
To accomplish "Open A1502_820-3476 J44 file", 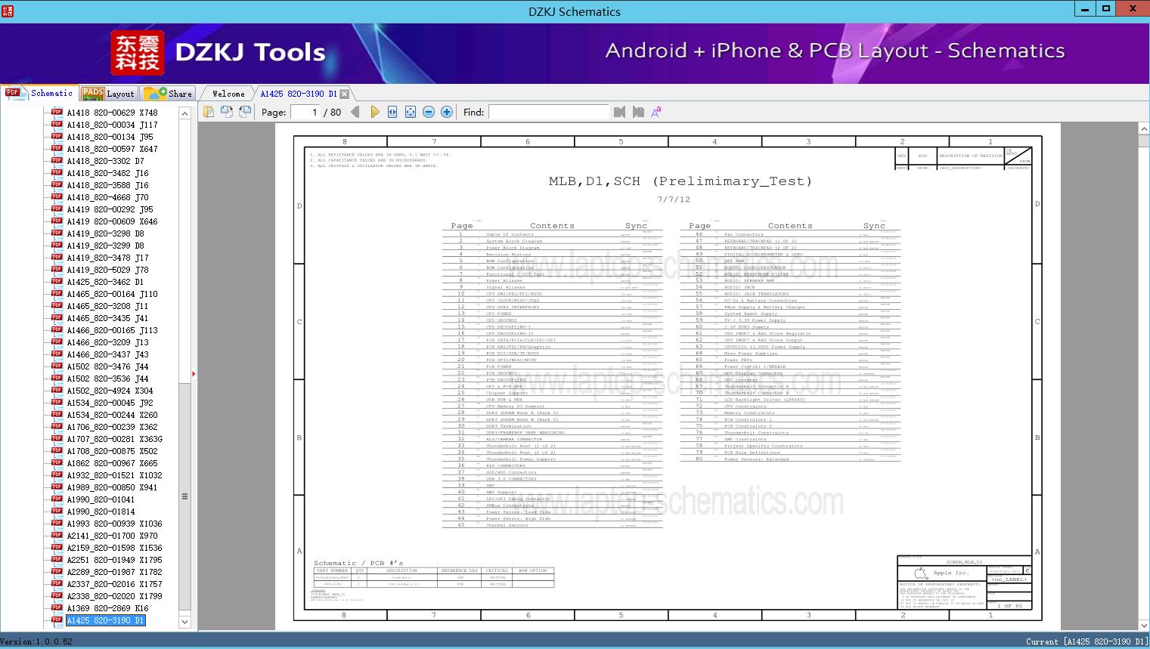I will pos(107,366).
